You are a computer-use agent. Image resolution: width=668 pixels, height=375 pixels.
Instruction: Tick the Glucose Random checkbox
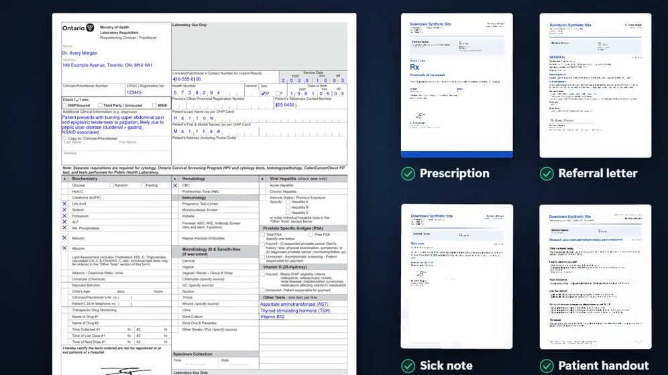(111, 185)
